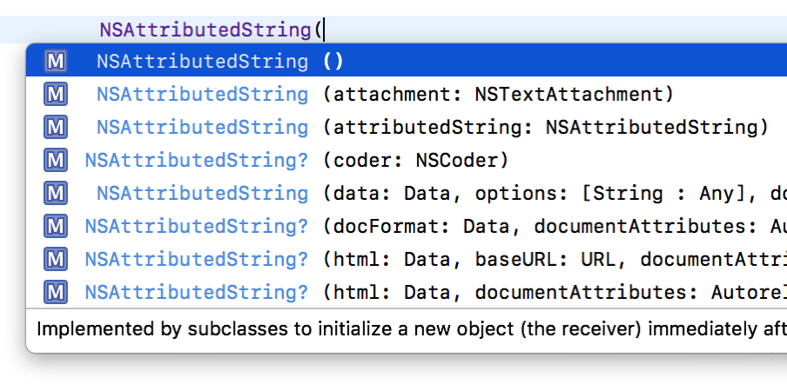Image resolution: width=787 pixels, height=391 pixels.
Task: Click the M icon for data options initializer
Action: point(55,193)
